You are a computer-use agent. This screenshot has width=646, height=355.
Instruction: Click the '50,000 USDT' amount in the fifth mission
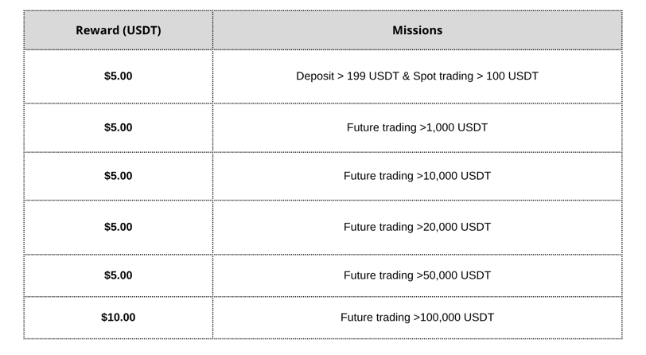tap(457, 275)
